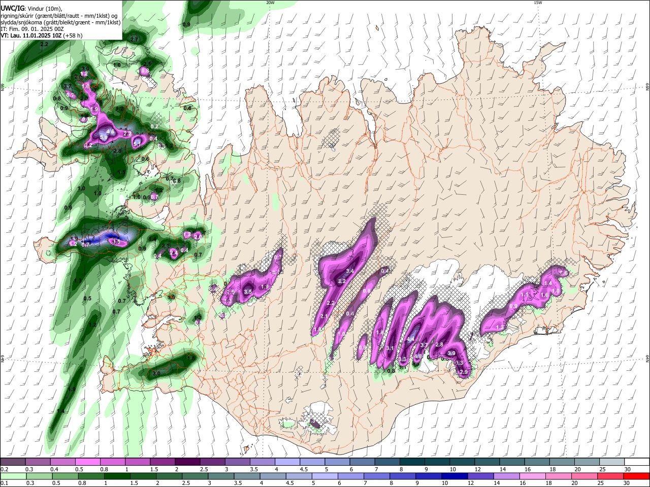Click the 0.4 label in the upper legend

(54, 469)
